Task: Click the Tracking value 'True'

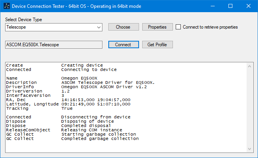Action: tap(67, 108)
